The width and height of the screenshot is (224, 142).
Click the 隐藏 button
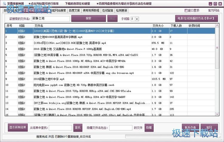point(149,128)
